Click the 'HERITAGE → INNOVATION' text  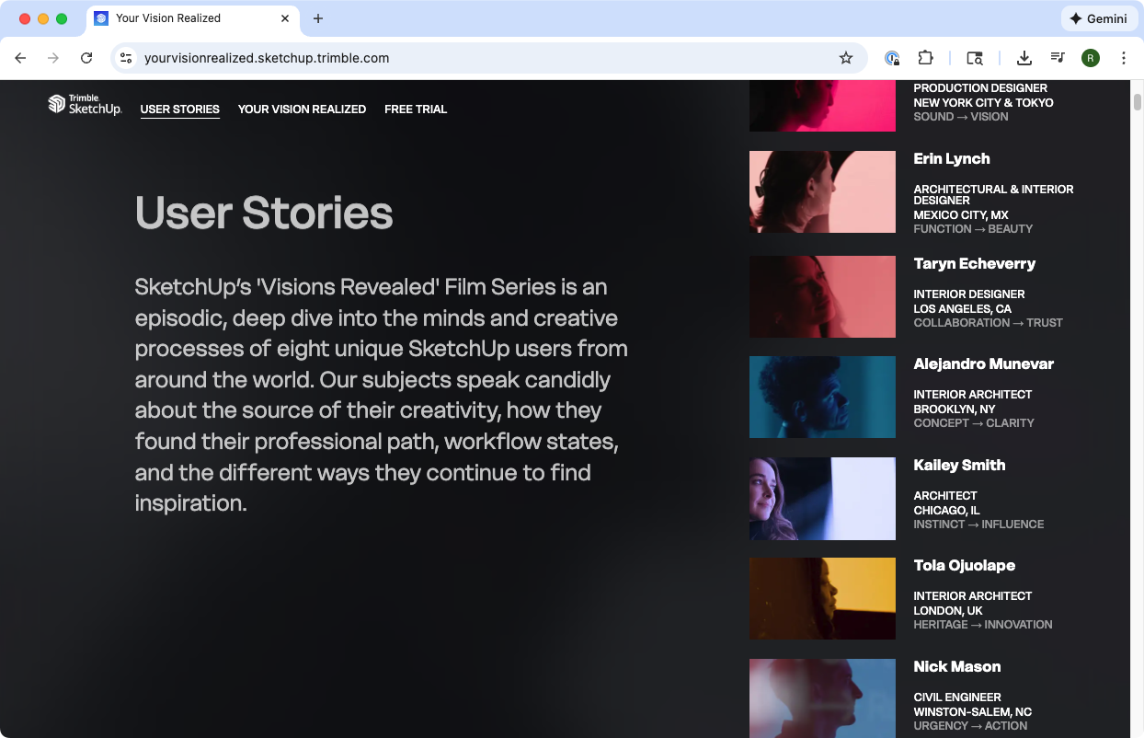[983, 624]
